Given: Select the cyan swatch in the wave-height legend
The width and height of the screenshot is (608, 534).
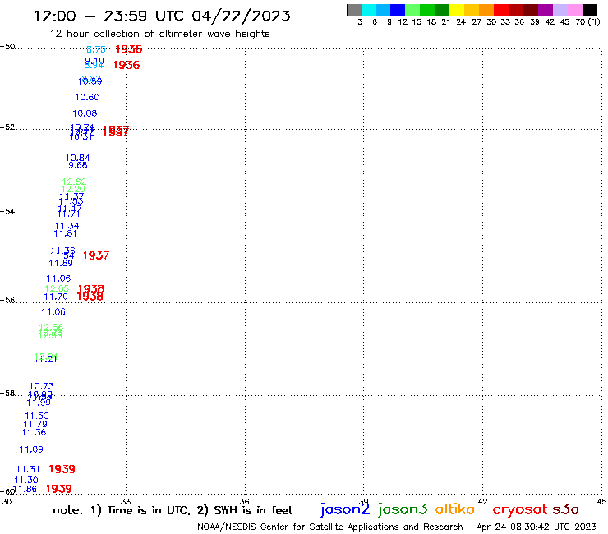Looking at the screenshot, I should (x=368, y=10).
